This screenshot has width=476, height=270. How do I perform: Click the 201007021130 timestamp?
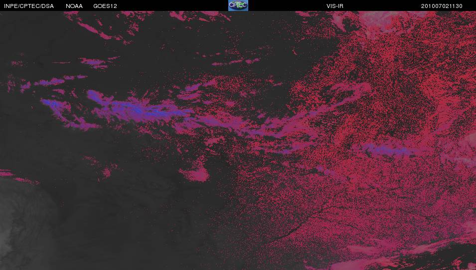442,6
